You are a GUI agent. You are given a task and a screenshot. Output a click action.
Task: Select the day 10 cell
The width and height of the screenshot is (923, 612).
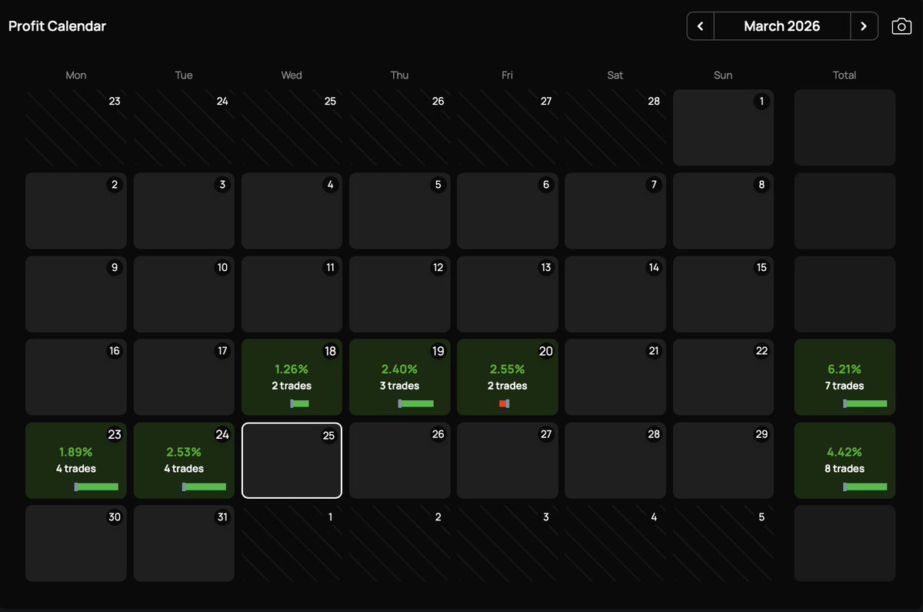(184, 294)
